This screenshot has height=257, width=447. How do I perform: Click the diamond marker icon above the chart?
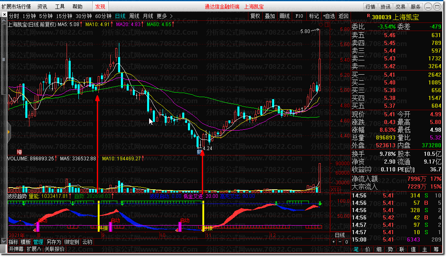click(x=321, y=24)
